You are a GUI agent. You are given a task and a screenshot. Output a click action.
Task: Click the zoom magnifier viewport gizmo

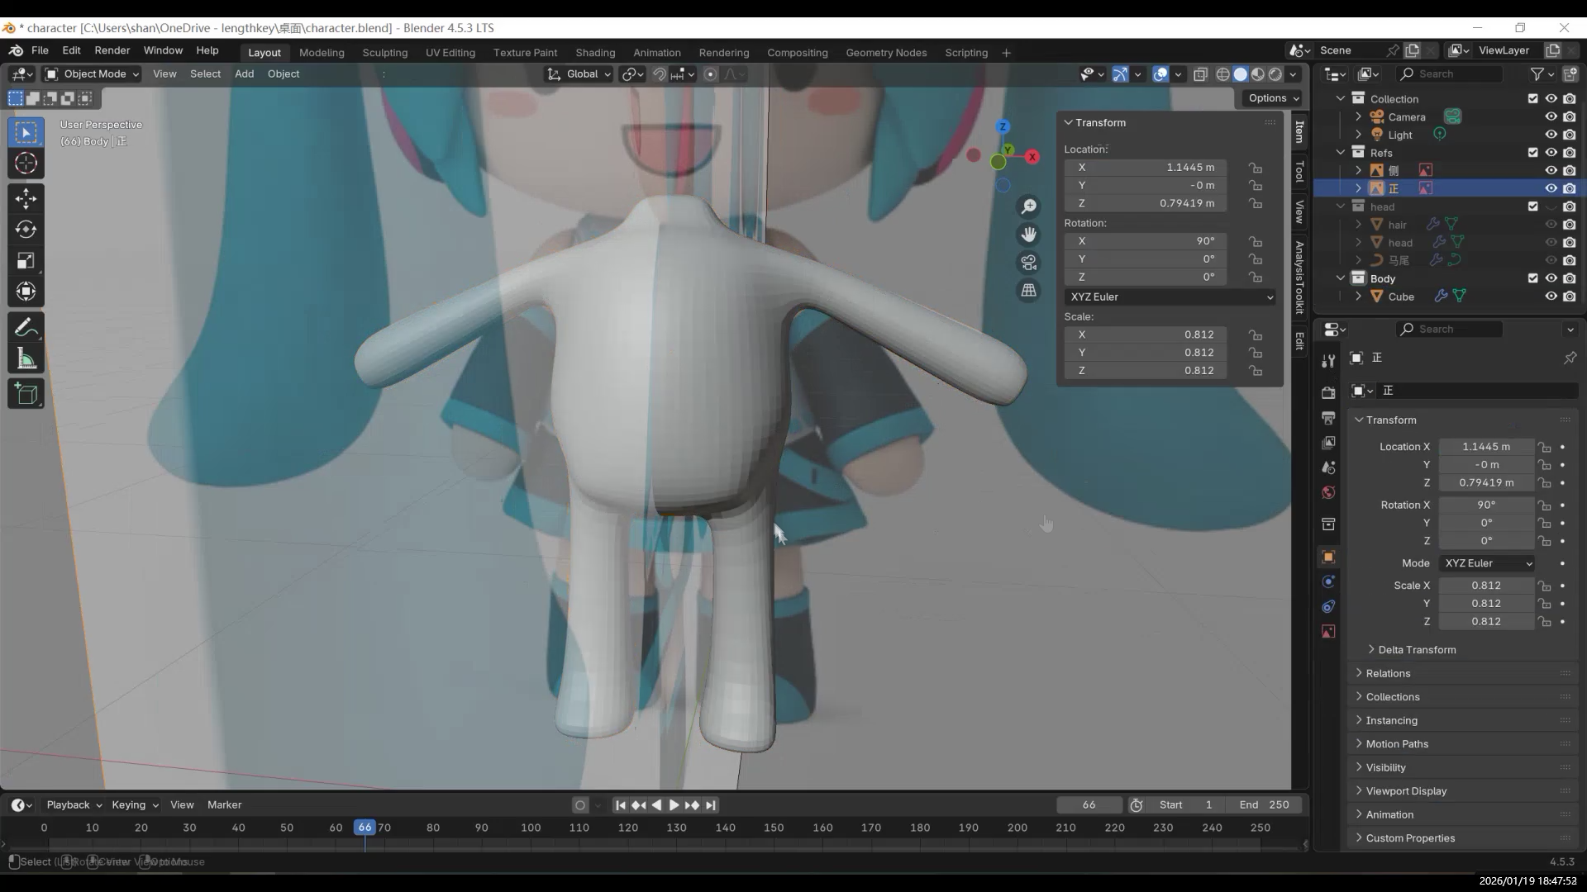1028,206
